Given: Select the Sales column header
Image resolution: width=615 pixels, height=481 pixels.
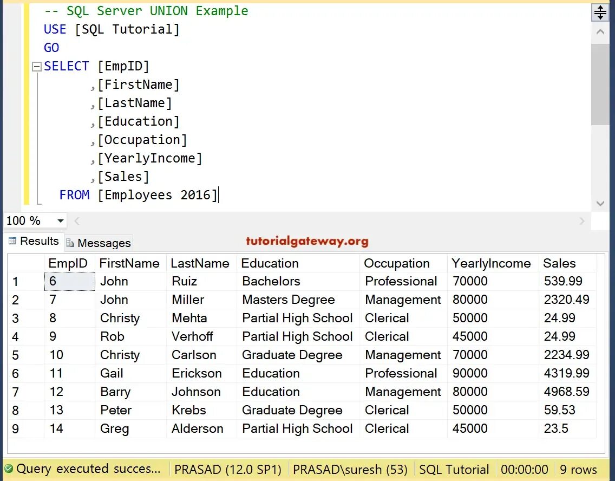Looking at the screenshot, I should tap(559, 263).
